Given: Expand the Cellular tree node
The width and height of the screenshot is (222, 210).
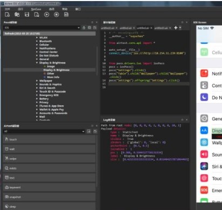Looking at the screenshot, I should pos(37,45).
